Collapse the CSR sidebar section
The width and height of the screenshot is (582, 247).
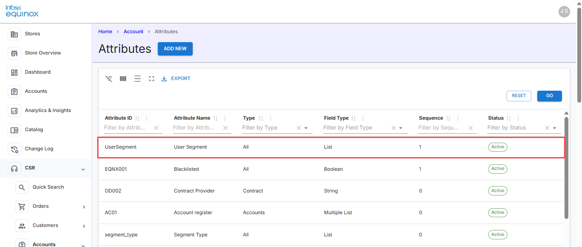pos(83,169)
